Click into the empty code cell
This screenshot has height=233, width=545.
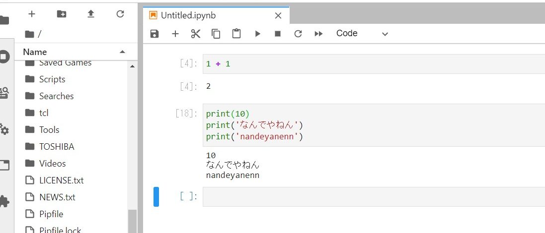373,196
